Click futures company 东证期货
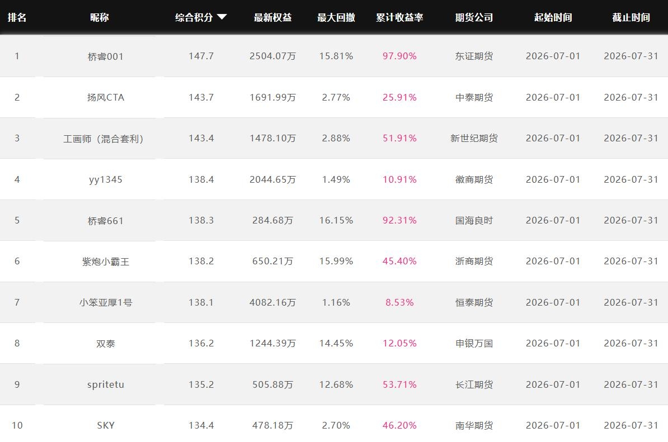The width and height of the screenshot is (668, 442). coord(474,56)
